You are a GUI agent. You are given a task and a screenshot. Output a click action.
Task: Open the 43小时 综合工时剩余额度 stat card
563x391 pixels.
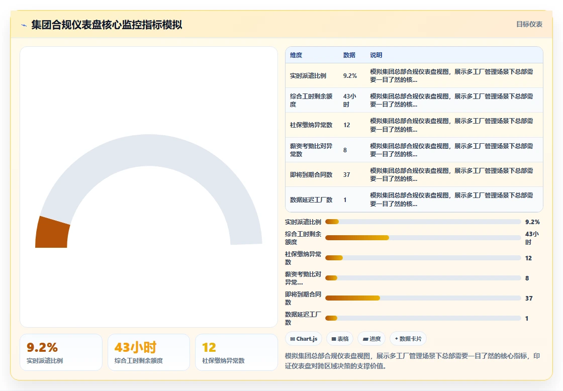pos(149,352)
